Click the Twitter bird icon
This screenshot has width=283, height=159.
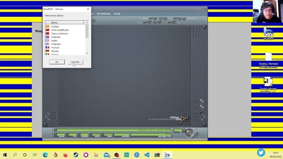pyautogui.click(x=261, y=152)
